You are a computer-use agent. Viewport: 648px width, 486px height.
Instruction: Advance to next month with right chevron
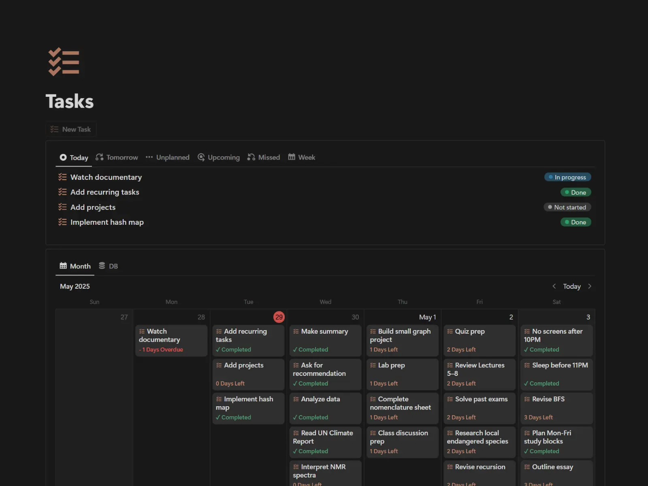[590, 286]
